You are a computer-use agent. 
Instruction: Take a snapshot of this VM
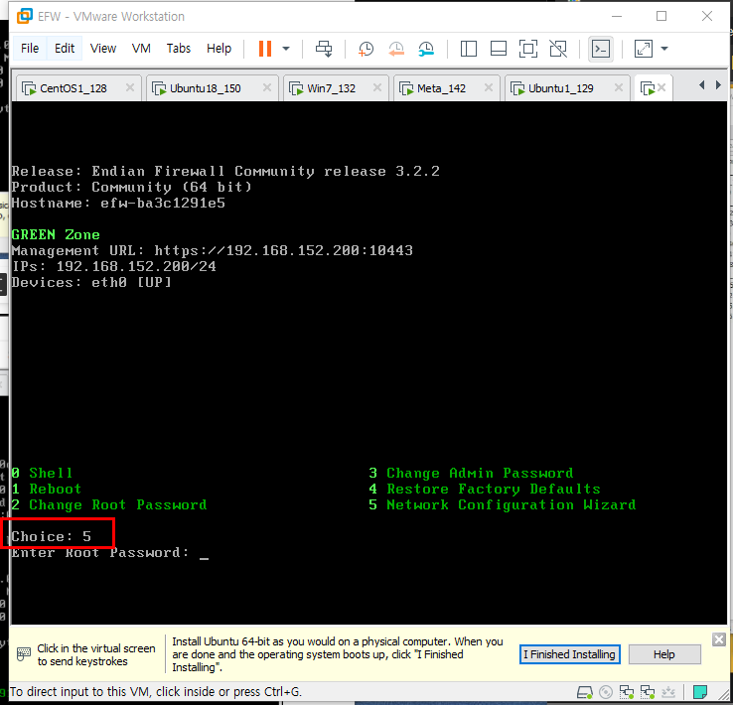click(x=366, y=49)
